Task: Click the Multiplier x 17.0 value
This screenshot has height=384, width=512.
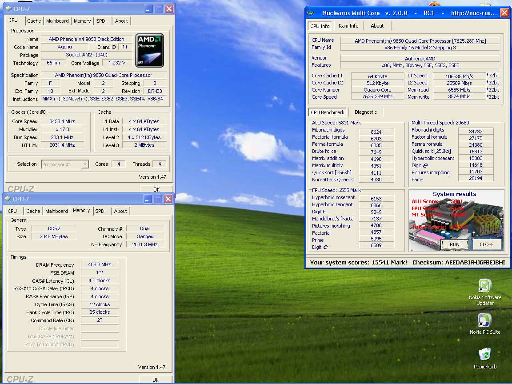Action: 62,129
